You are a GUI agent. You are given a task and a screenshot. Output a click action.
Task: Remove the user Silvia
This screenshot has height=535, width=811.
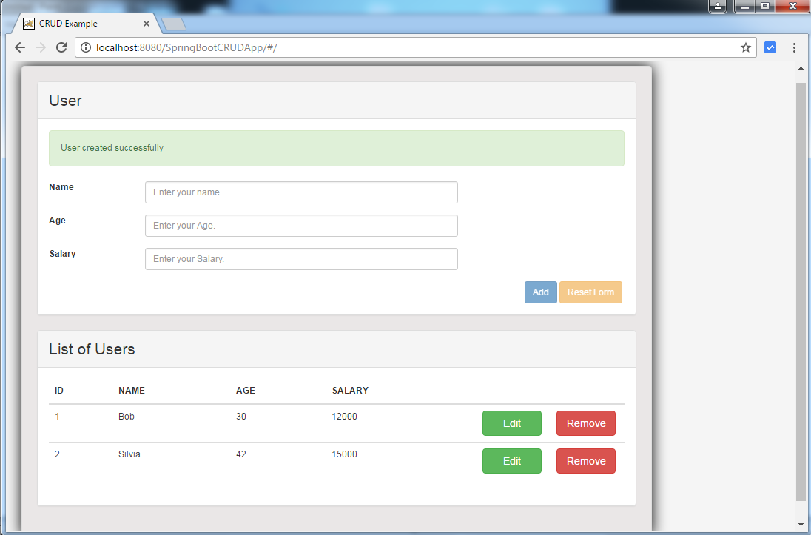[585, 460]
